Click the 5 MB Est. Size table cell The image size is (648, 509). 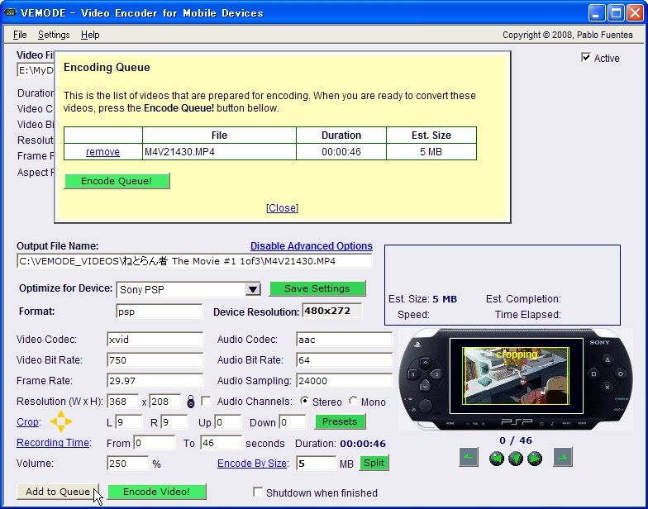pos(431,152)
